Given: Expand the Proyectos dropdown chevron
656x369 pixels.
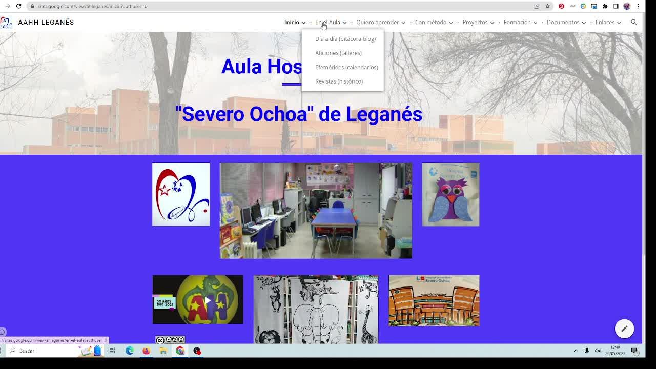Looking at the screenshot, I should pyautogui.click(x=492, y=23).
